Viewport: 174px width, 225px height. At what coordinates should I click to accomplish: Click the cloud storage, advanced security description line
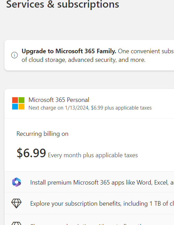(84, 60)
